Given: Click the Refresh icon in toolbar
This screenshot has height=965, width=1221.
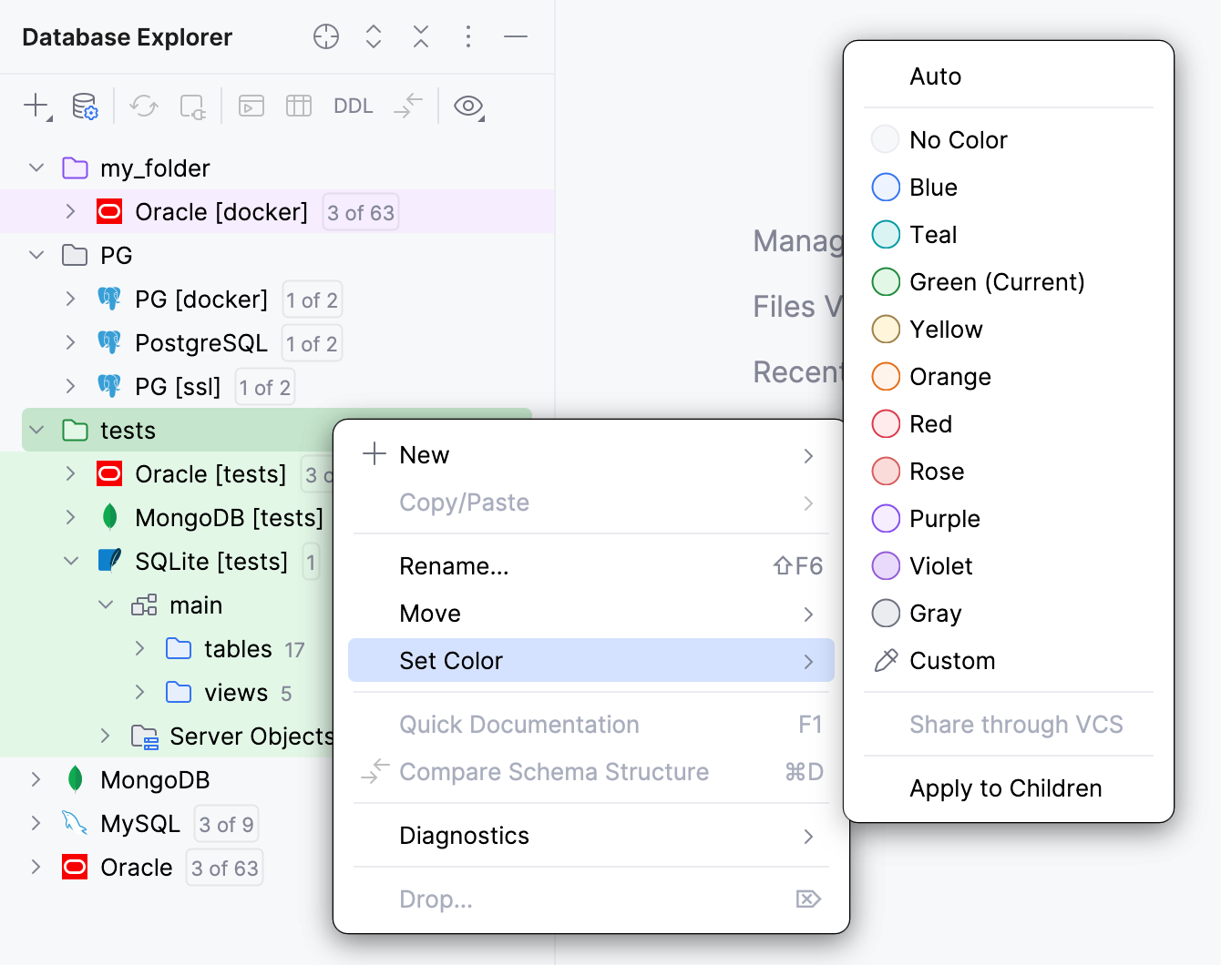Looking at the screenshot, I should [143, 106].
